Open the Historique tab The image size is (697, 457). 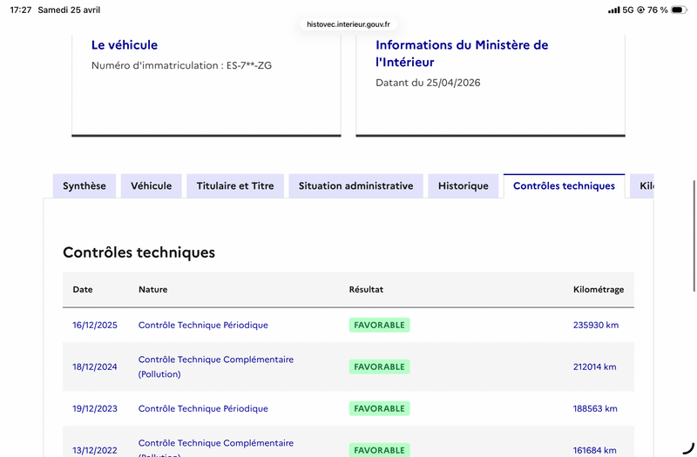point(463,186)
